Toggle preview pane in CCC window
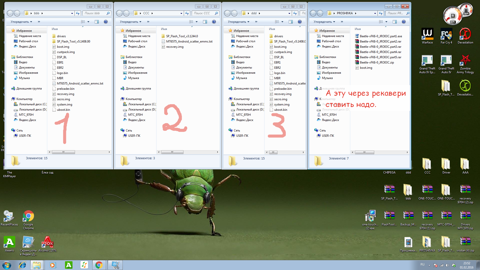 pos(205,22)
